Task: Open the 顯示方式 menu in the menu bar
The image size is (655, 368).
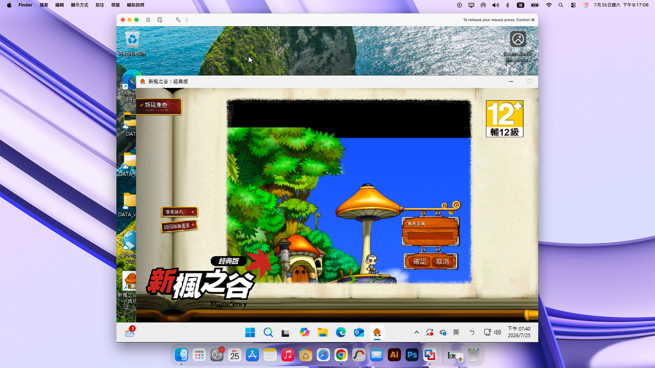Action: (80, 5)
